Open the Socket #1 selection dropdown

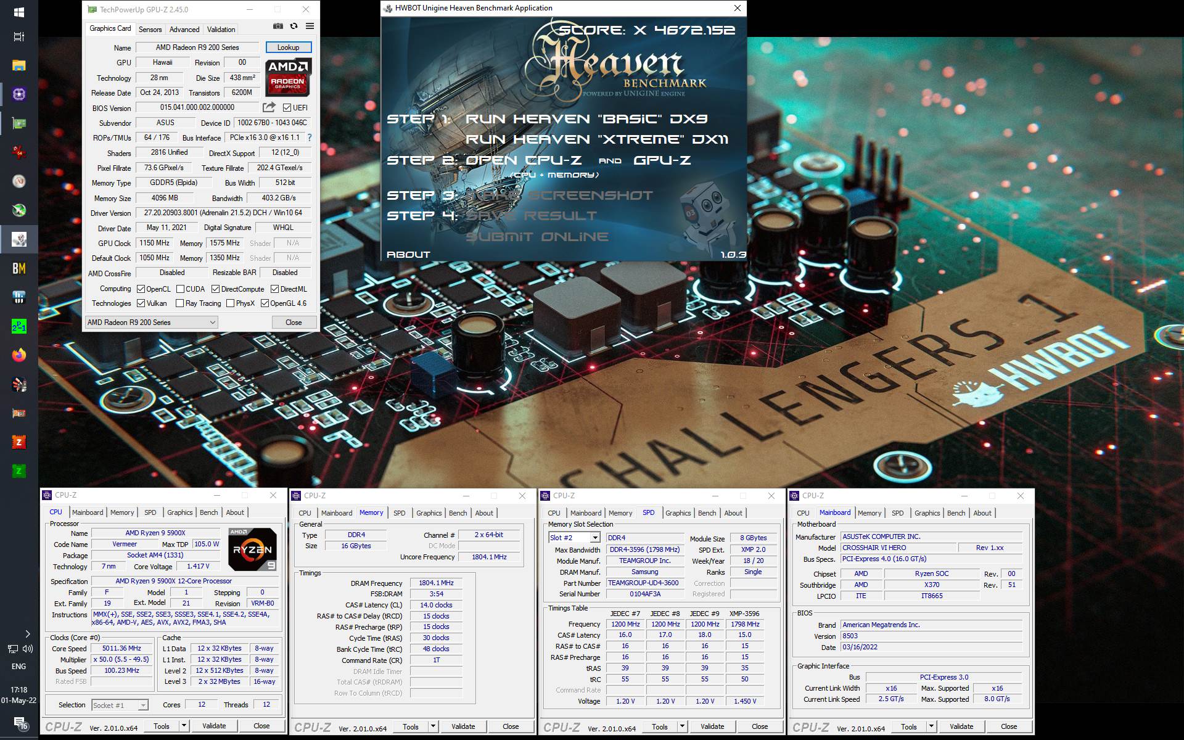[120, 705]
